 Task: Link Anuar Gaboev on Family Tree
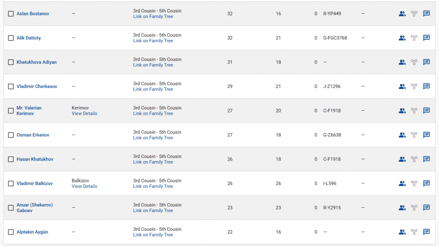coord(153,211)
